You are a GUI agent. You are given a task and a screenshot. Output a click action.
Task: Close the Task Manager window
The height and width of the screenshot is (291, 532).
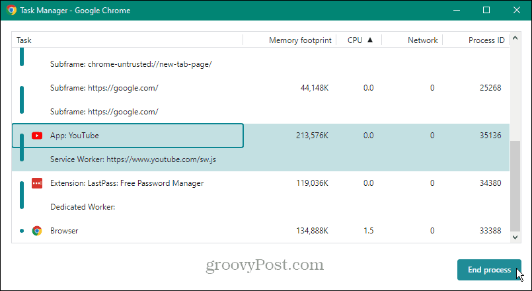point(516,10)
